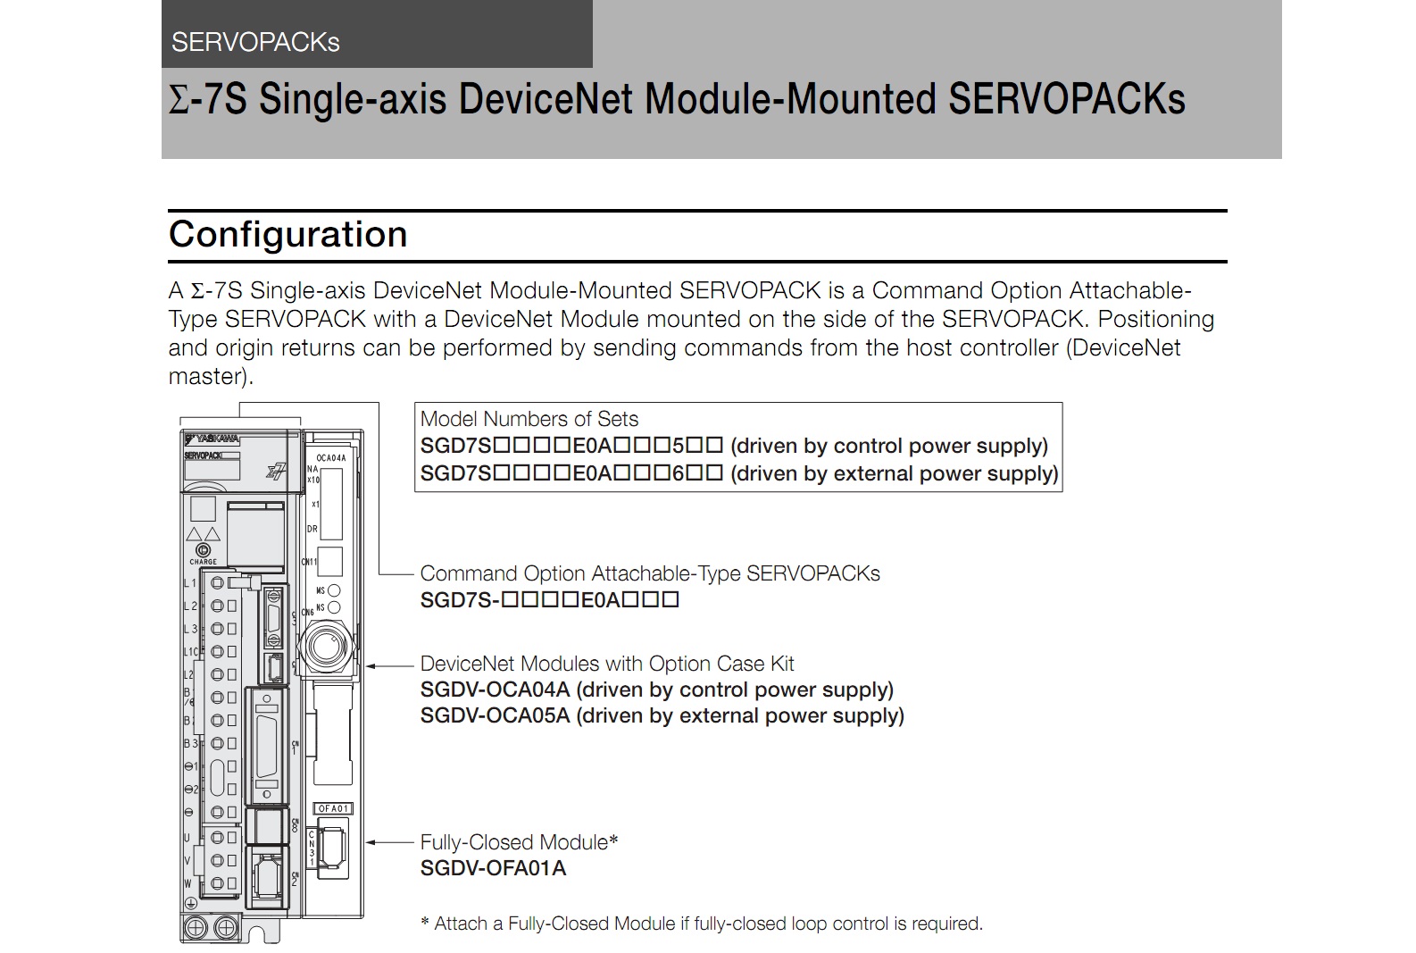Viewport: 1416px width, 953px height.
Task: Click the NA x10 rotary switch label
Action: (x=312, y=474)
